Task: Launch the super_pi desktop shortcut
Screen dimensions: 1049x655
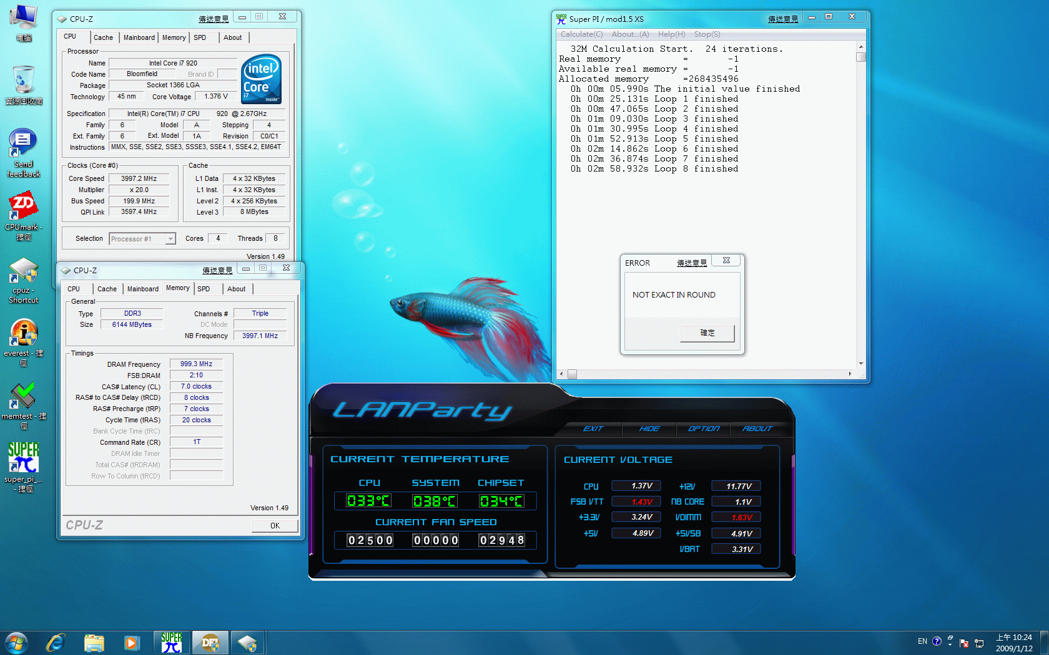Action: (24, 468)
